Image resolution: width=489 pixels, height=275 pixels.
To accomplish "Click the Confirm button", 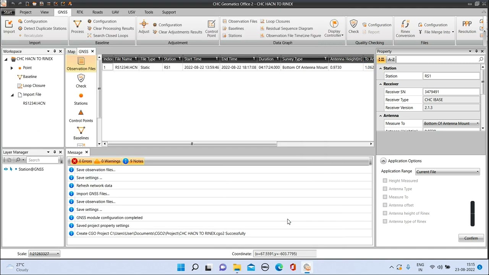I will pos(471,238).
